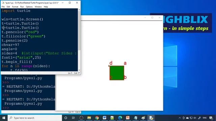Open the IDLE shell taskbar icon
Image resolution: width=216 pixels, height=121 pixels.
pyautogui.click(x=143, y=118)
